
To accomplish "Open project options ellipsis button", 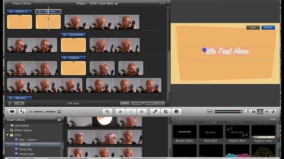I will (162, 3).
